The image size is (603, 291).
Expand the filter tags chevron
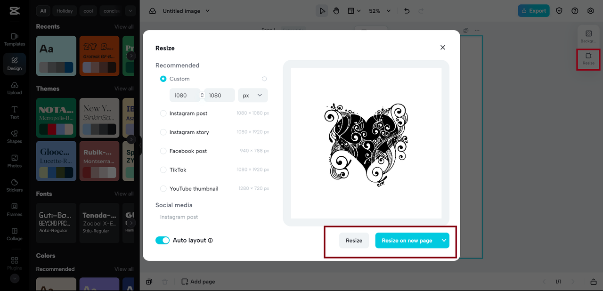(x=130, y=11)
